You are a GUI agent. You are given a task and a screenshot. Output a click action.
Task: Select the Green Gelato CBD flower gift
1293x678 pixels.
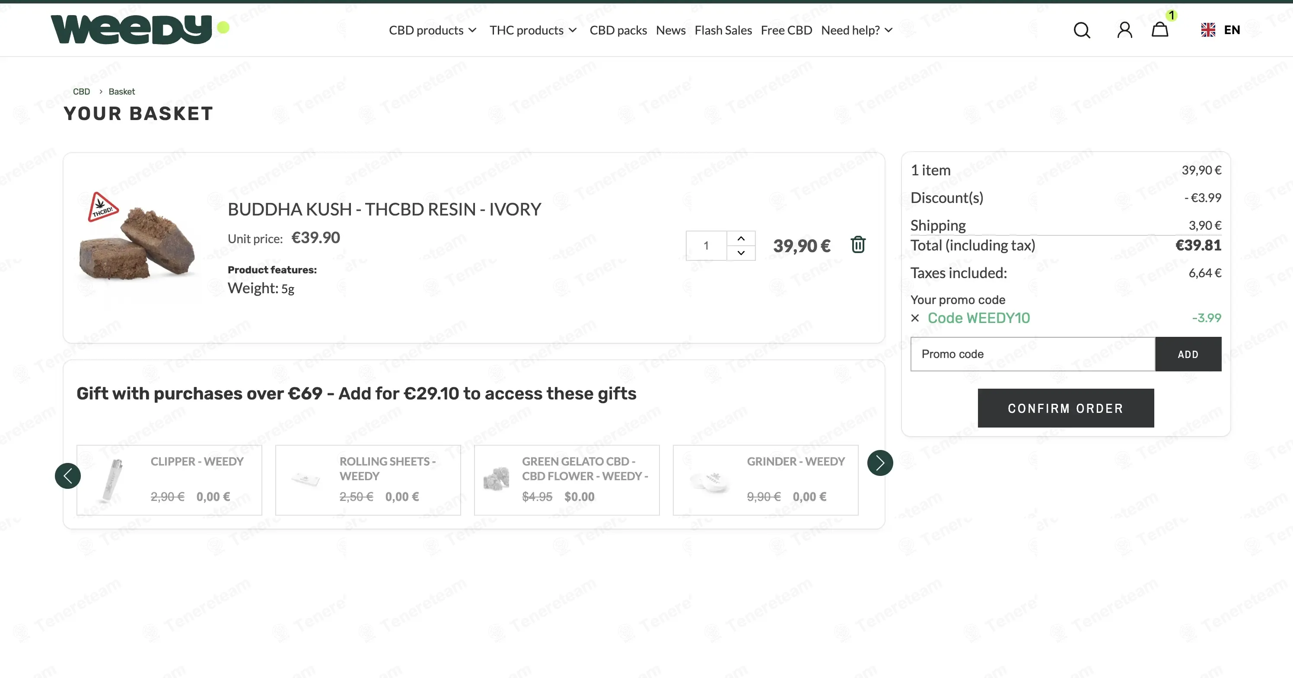click(x=567, y=480)
